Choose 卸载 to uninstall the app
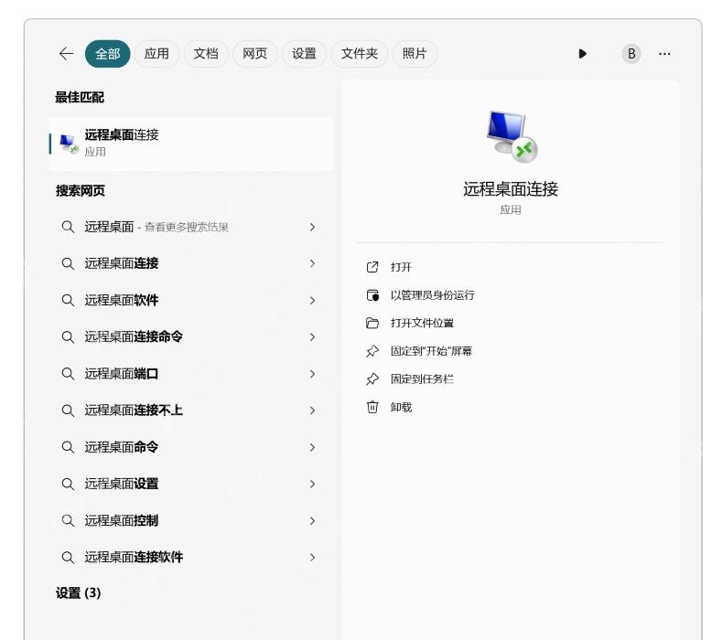The image size is (722, 640). tap(401, 407)
